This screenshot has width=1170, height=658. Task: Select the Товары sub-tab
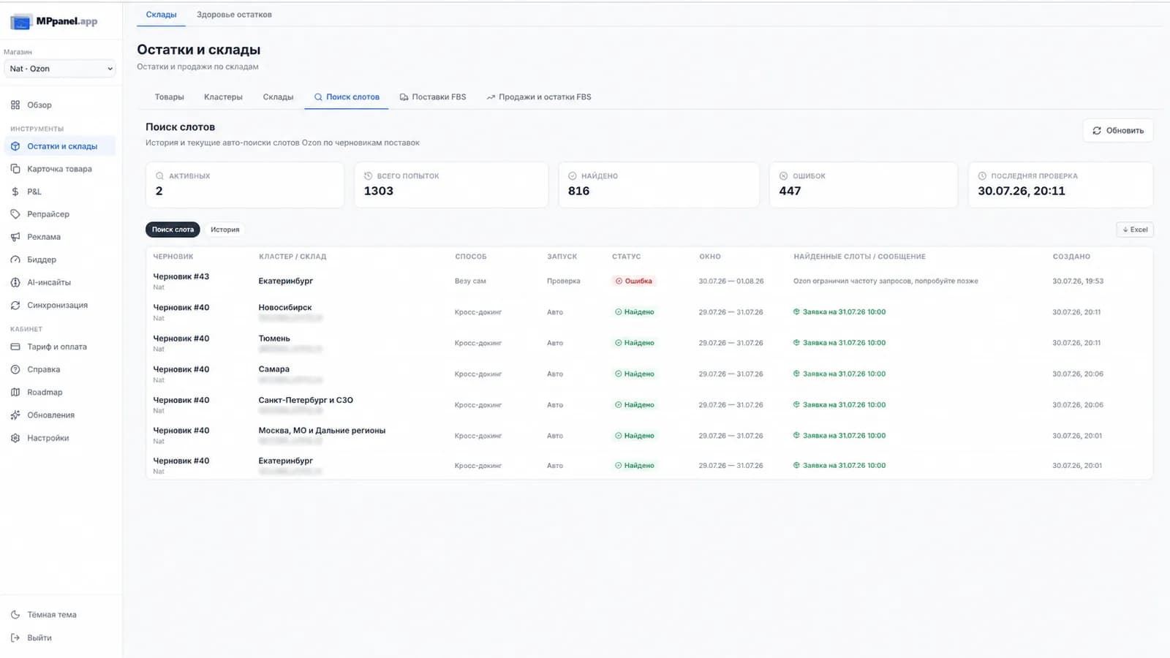point(169,97)
